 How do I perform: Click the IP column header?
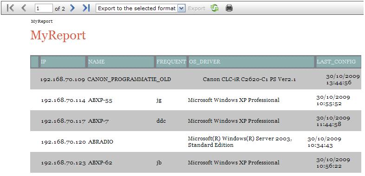click(x=63, y=62)
